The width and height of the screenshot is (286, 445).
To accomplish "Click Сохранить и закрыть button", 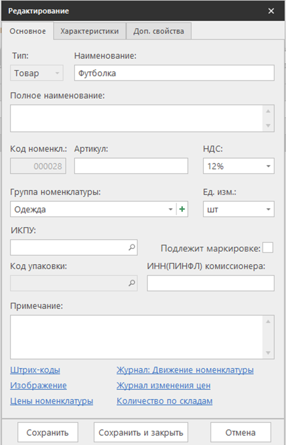I will [x=141, y=432].
